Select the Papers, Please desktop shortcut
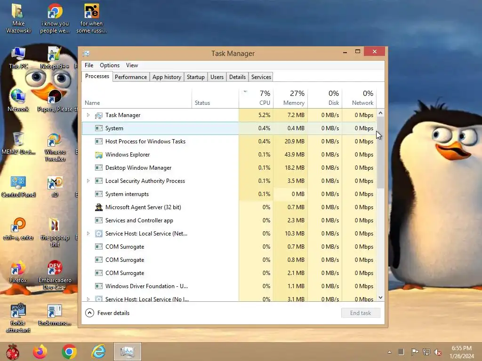 tap(56, 101)
